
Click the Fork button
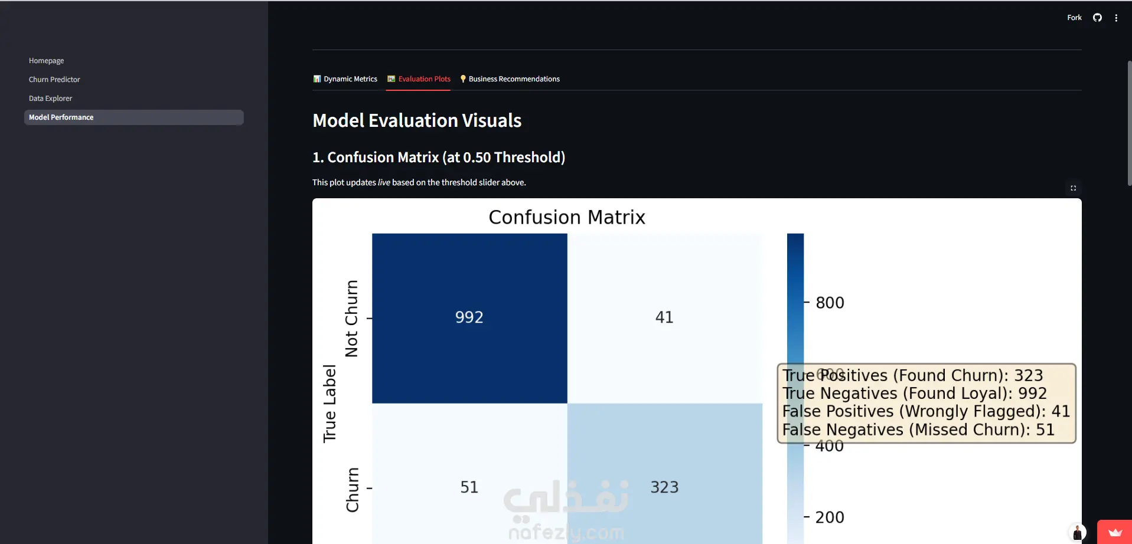pyautogui.click(x=1074, y=18)
